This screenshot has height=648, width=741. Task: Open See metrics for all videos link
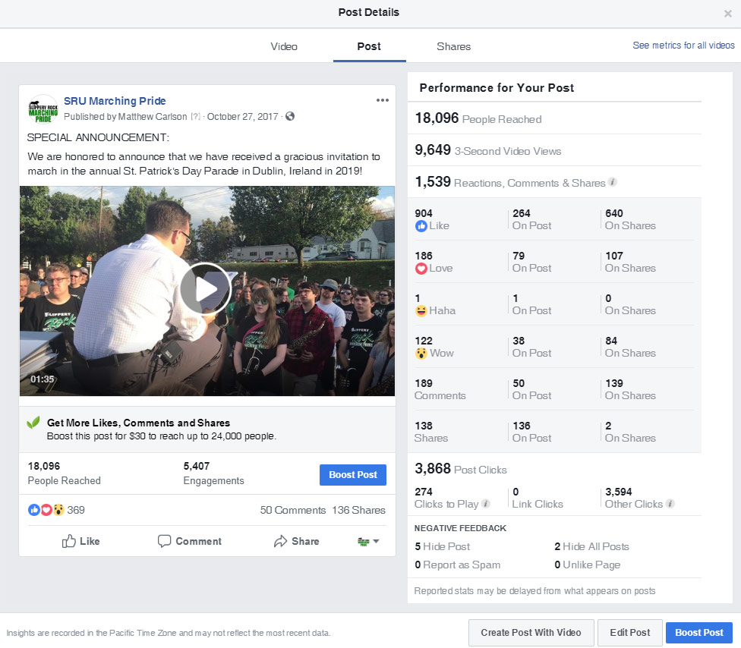[683, 46]
